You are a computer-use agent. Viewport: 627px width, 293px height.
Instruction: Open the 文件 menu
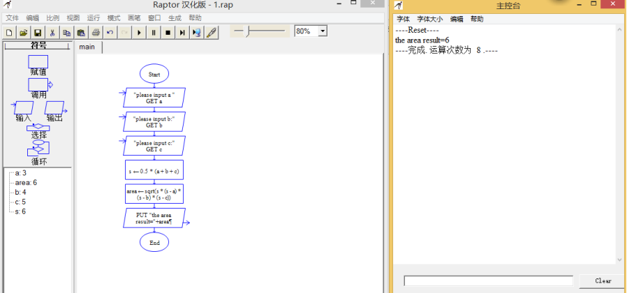13,18
